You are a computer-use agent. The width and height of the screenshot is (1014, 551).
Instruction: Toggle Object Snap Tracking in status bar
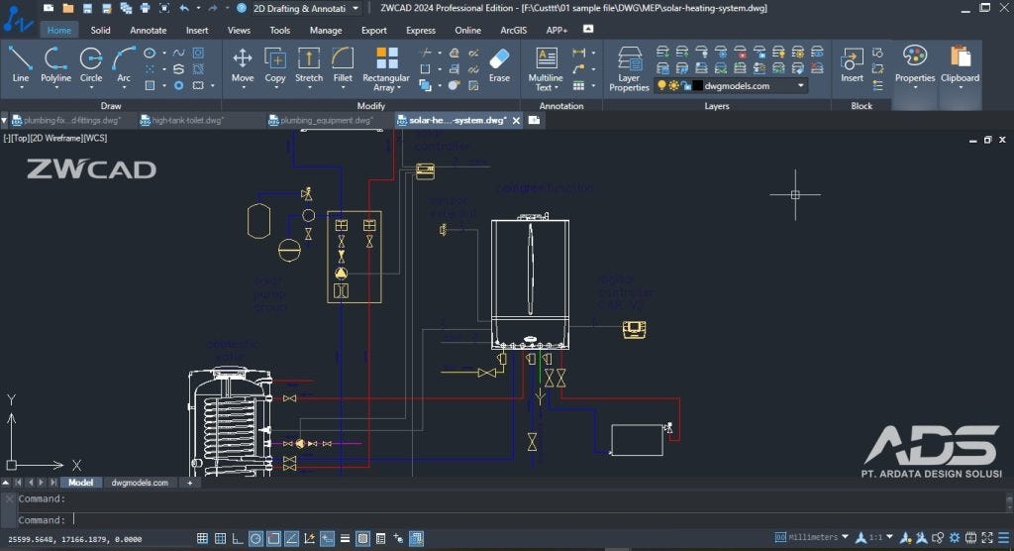[292, 539]
